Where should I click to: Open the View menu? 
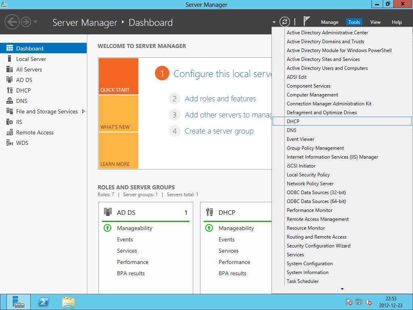(375, 22)
